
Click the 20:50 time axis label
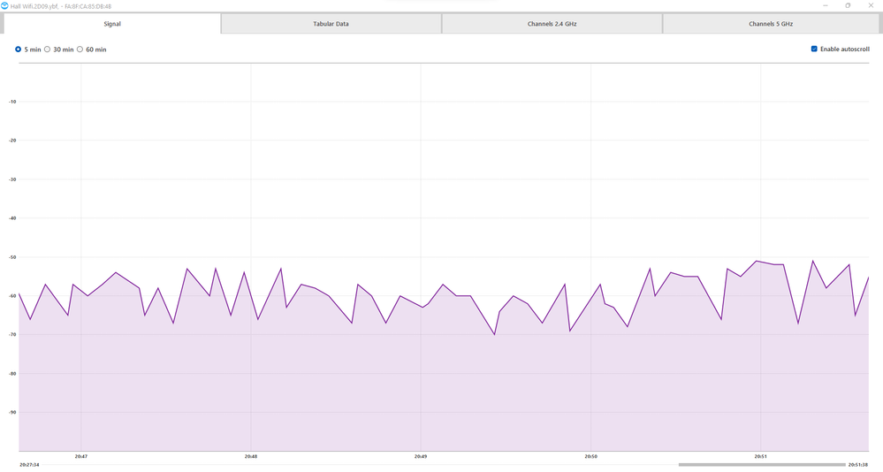(590, 456)
